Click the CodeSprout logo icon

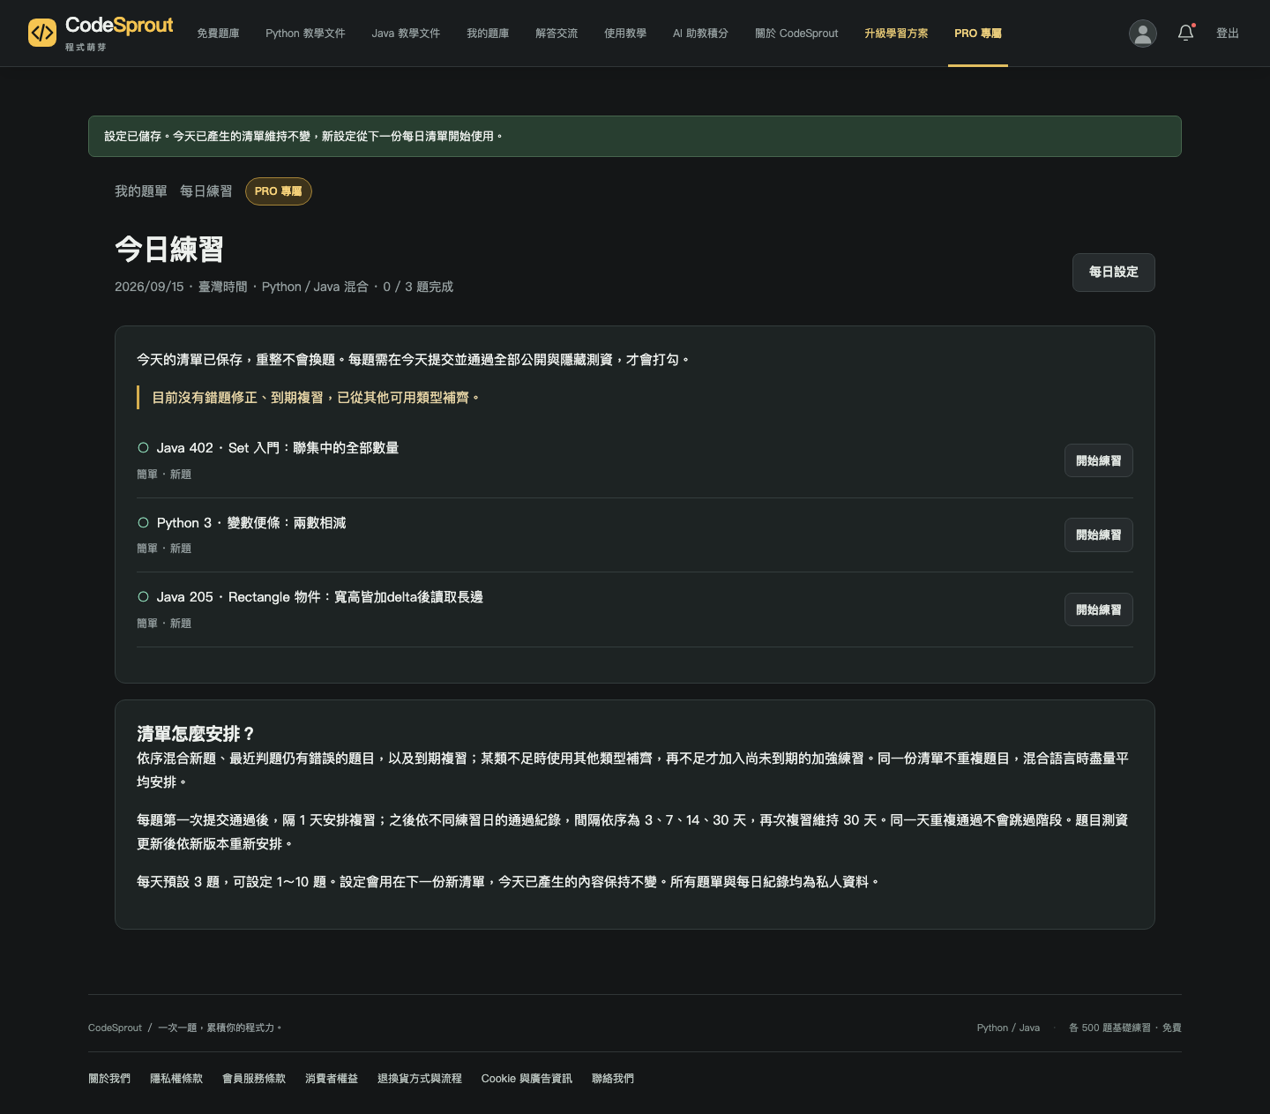(x=42, y=33)
